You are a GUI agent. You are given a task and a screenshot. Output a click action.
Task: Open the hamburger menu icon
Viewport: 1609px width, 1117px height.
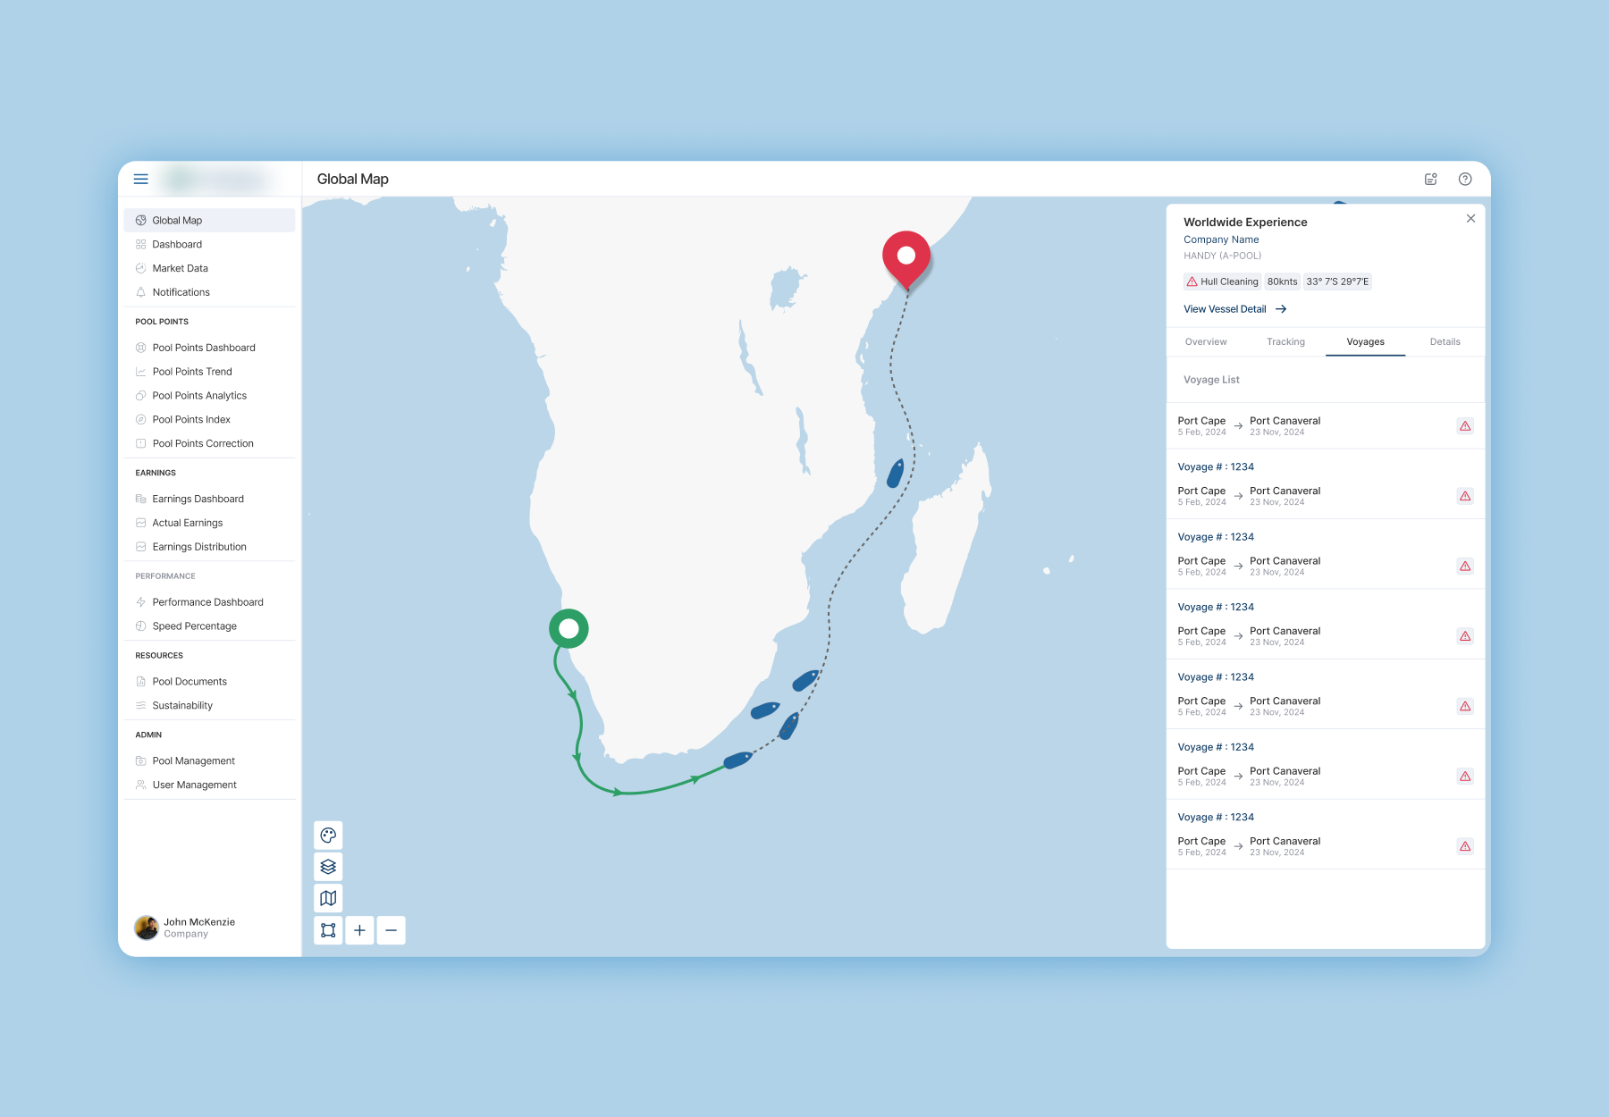[x=140, y=179]
